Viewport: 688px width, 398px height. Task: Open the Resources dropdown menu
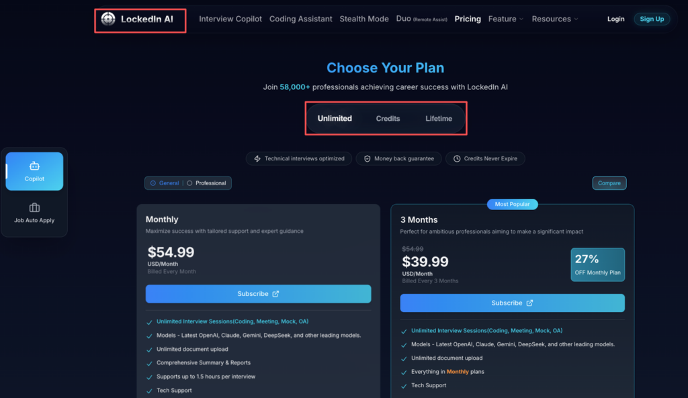pos(555,19)
